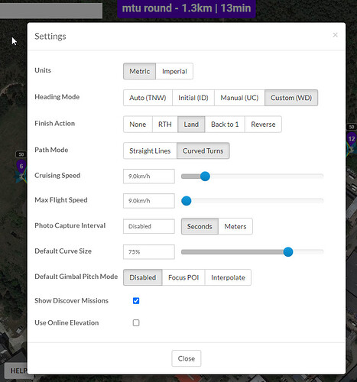Click the Photo Capture Interval field
The image size is (357, 382).
click(149, 226)
